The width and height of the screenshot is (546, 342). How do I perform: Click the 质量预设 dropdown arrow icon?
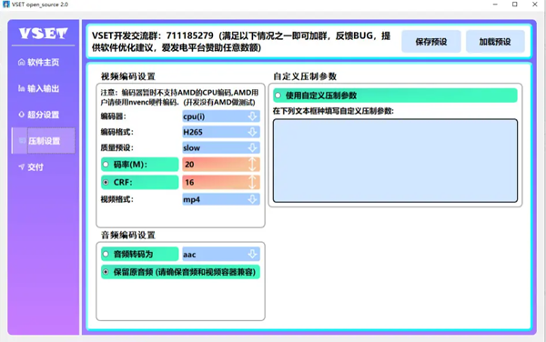tap(252, 147)
